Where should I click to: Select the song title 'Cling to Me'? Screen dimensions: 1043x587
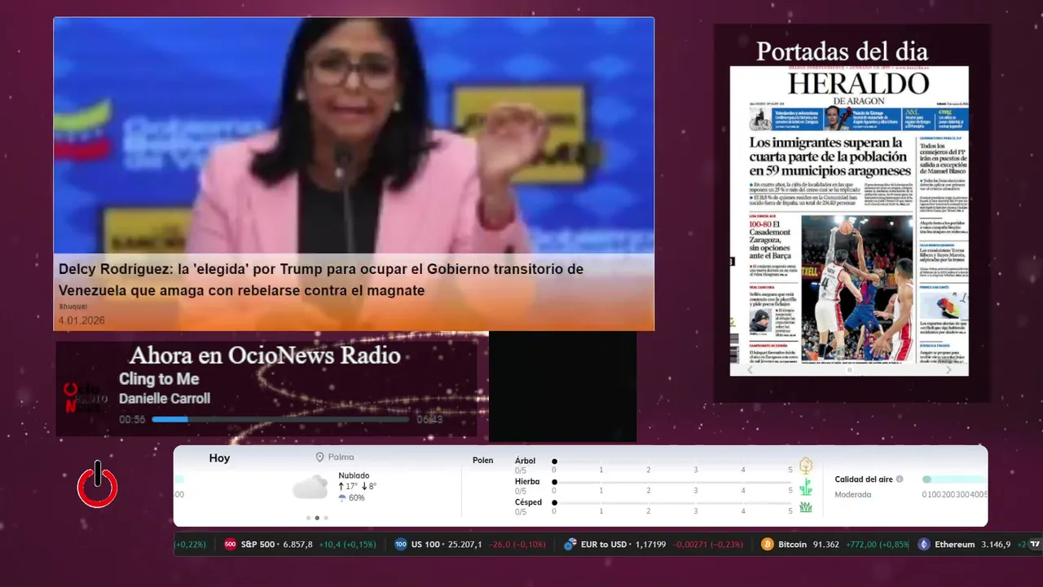click(x=159, y=379)
